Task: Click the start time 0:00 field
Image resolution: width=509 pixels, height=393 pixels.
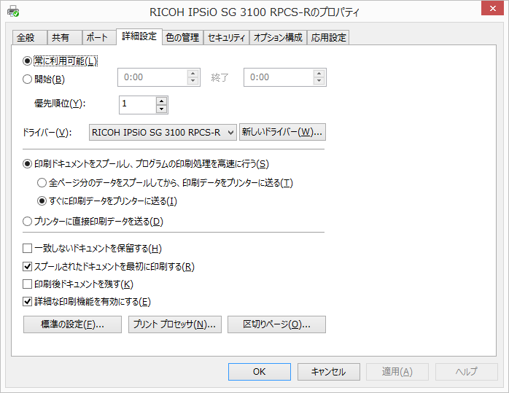Action: click(x=152, y=77)
